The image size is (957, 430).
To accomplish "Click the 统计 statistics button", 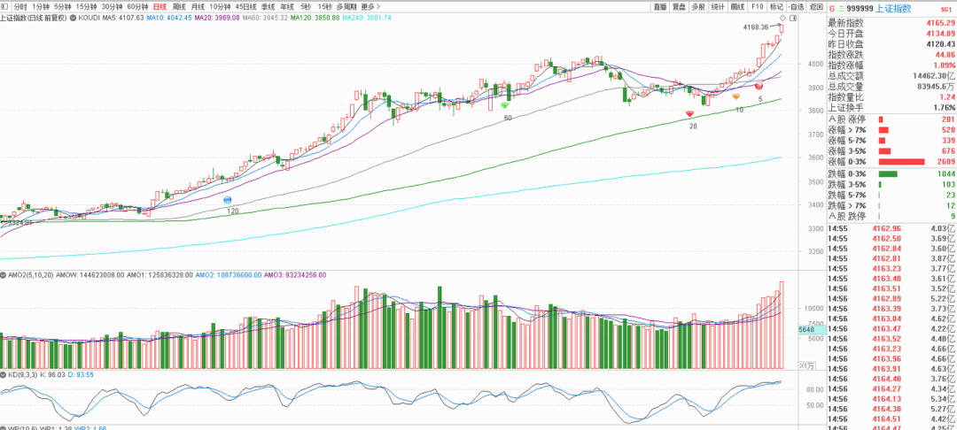I will click(719, 7).
